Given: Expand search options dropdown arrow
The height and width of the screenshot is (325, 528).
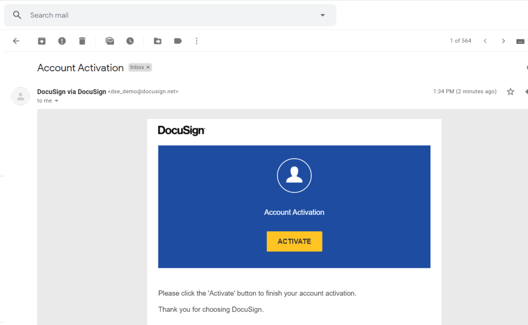Looking at the screenshot, I should 323,15.
